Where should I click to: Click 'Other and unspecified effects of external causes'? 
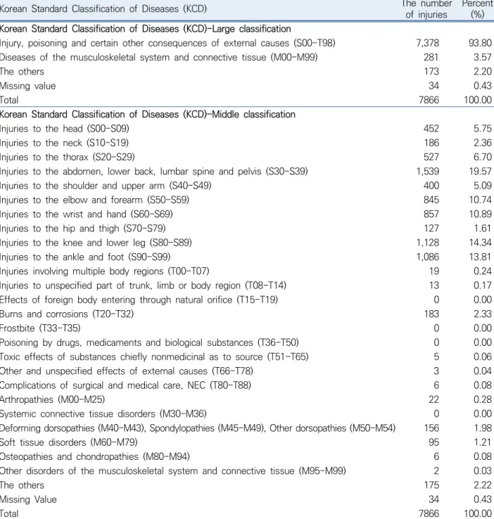point(127,371)
